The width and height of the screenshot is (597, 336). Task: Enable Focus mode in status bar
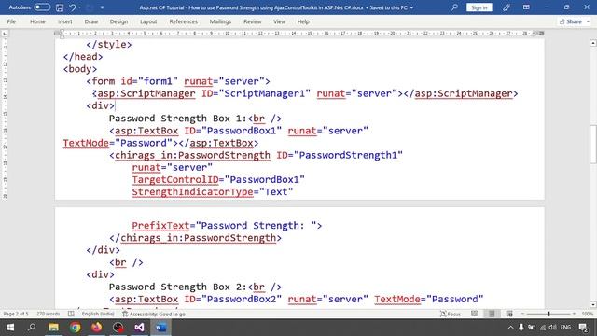tap(451, 314)
